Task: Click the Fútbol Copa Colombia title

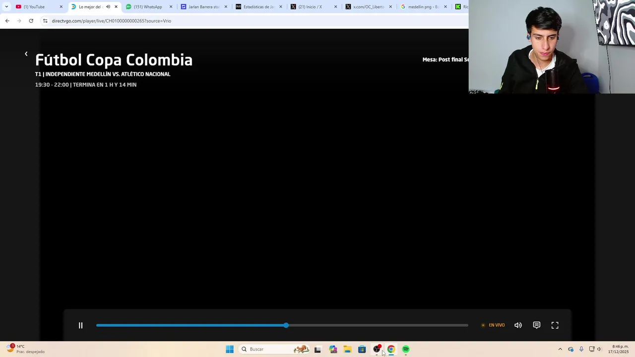Action: point(114,60)
